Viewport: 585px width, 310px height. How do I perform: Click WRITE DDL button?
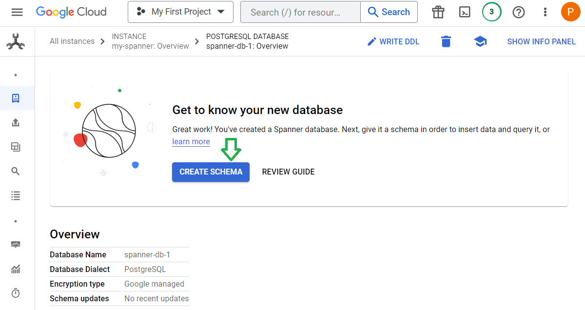[x=393, y=41]
